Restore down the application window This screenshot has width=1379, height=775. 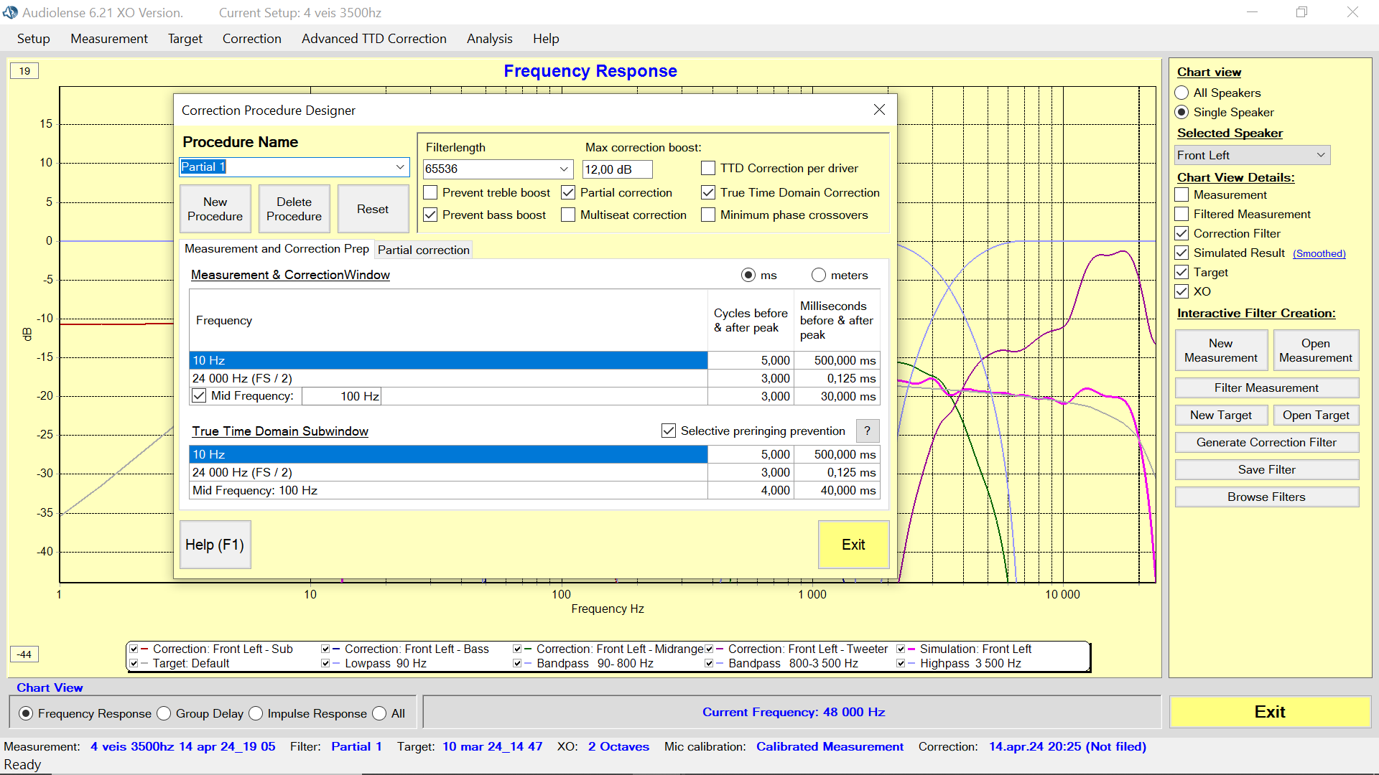click(1301, 12)
